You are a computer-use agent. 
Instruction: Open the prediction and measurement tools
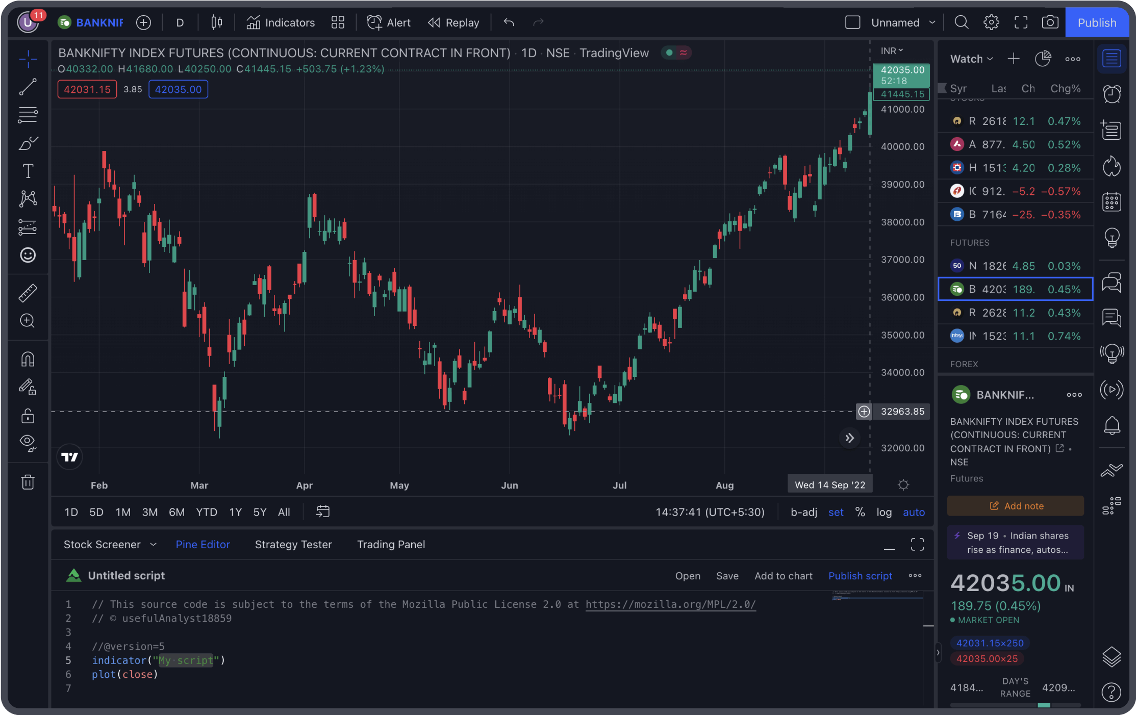pos(28,227)
